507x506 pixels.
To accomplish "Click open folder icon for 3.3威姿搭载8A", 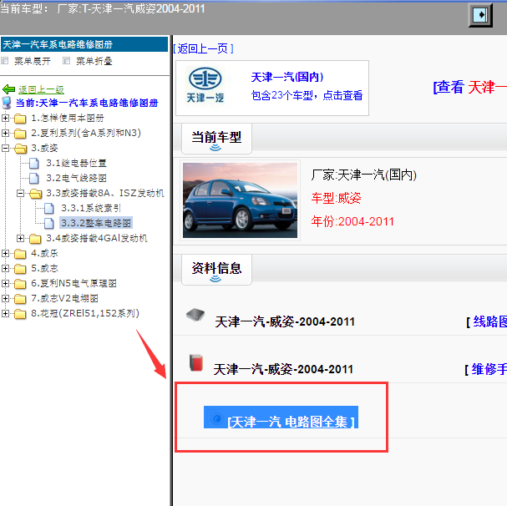I will [36, 194].
